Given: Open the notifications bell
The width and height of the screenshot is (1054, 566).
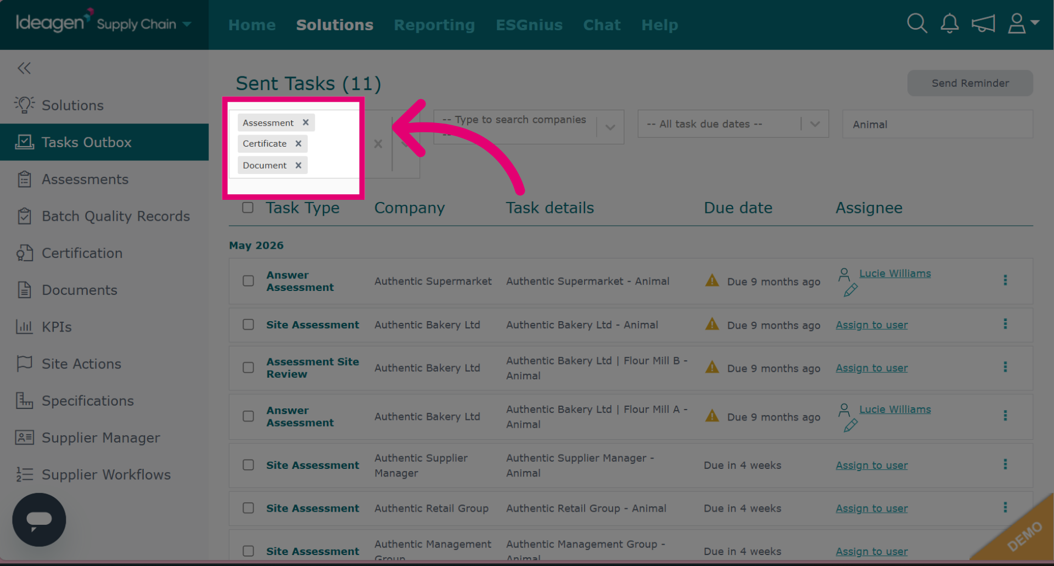Looking at the screenshot, I should click(x=950, y=24).
